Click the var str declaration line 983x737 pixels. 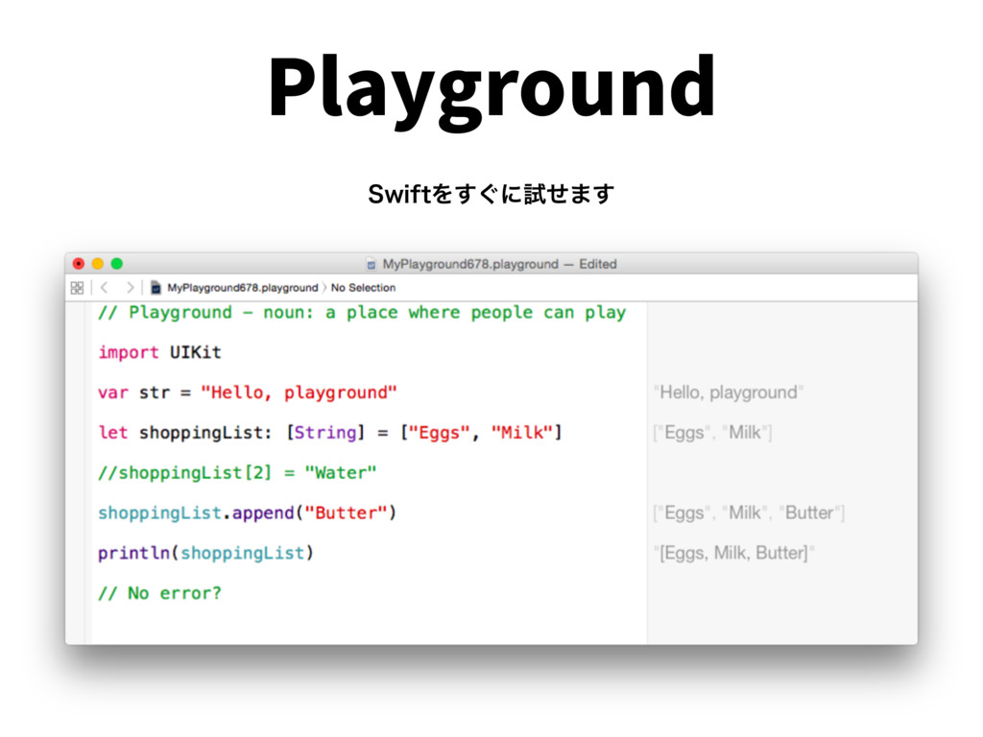coord(247,392)
